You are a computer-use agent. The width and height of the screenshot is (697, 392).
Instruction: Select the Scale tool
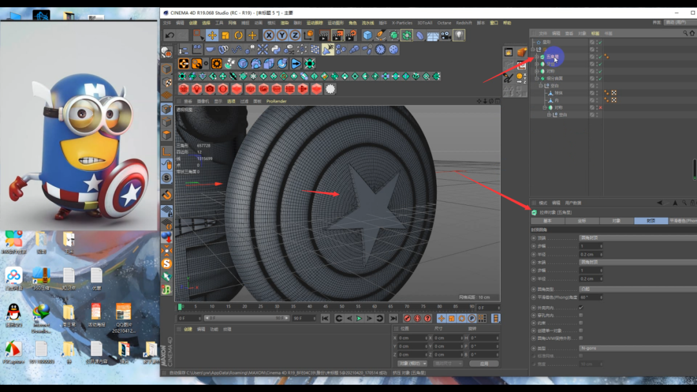(225, 35)
